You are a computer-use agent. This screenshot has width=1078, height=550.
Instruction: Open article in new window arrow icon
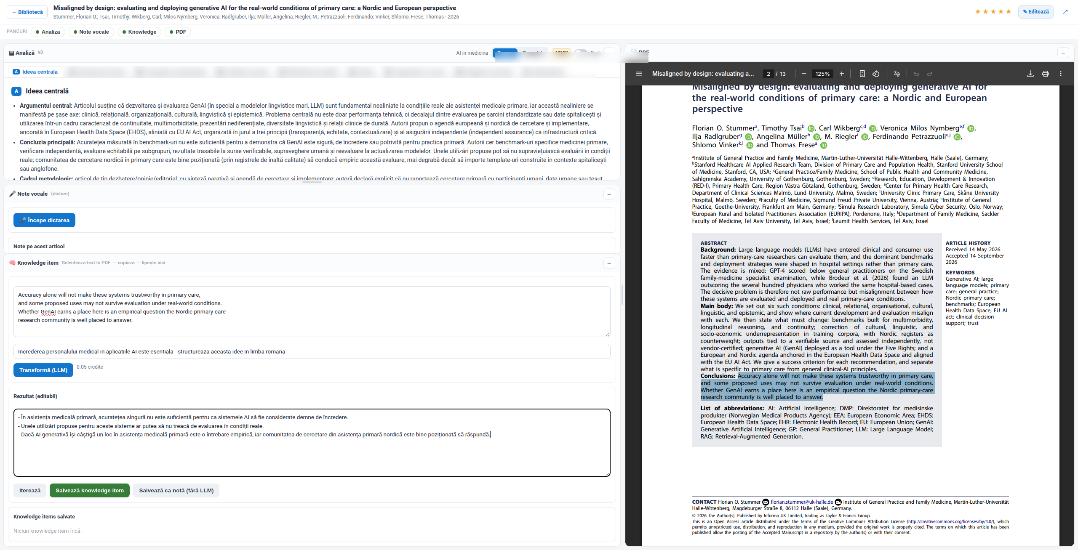(x=1065, y=12)
